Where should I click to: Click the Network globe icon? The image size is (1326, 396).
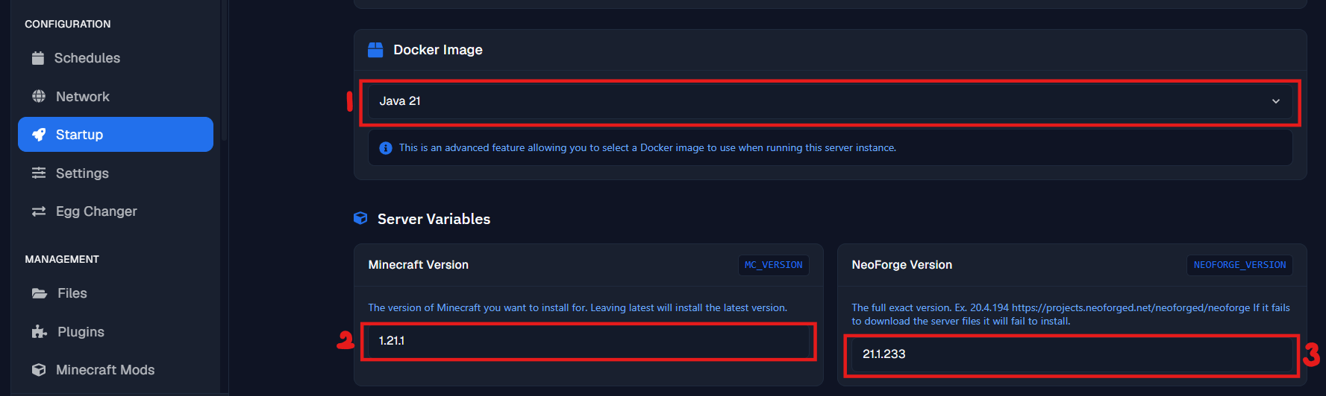click(39, 97)
